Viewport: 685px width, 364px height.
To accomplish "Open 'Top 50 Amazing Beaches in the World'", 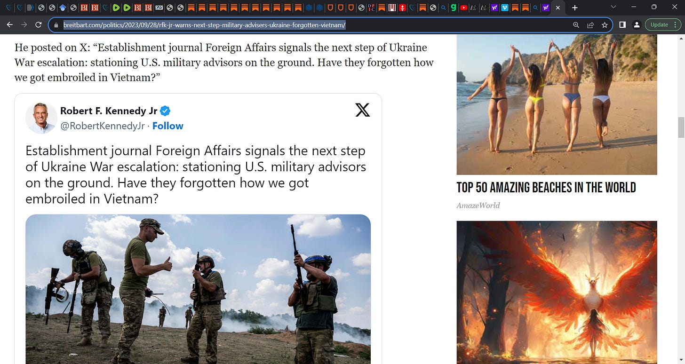I will [546, 188].
